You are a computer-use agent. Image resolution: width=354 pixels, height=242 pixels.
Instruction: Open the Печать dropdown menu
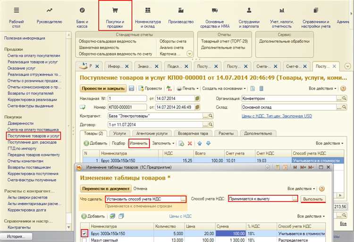pyautogui.click(x=185, y=88)
